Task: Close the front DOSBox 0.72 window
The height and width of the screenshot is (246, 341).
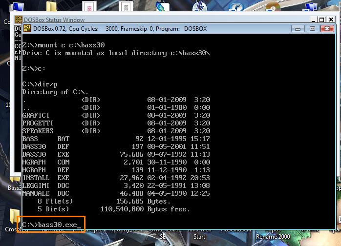Action: pos(327,29)
